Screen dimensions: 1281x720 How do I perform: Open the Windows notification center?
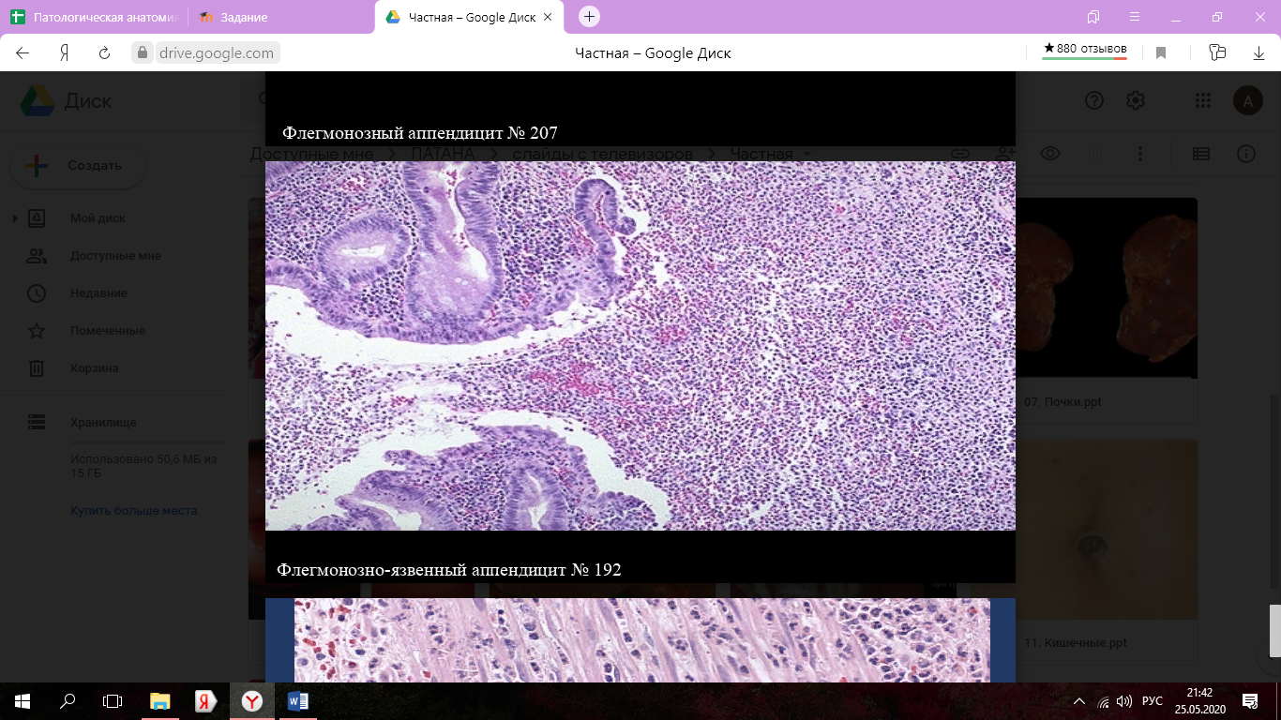[x=1250, y=700]
